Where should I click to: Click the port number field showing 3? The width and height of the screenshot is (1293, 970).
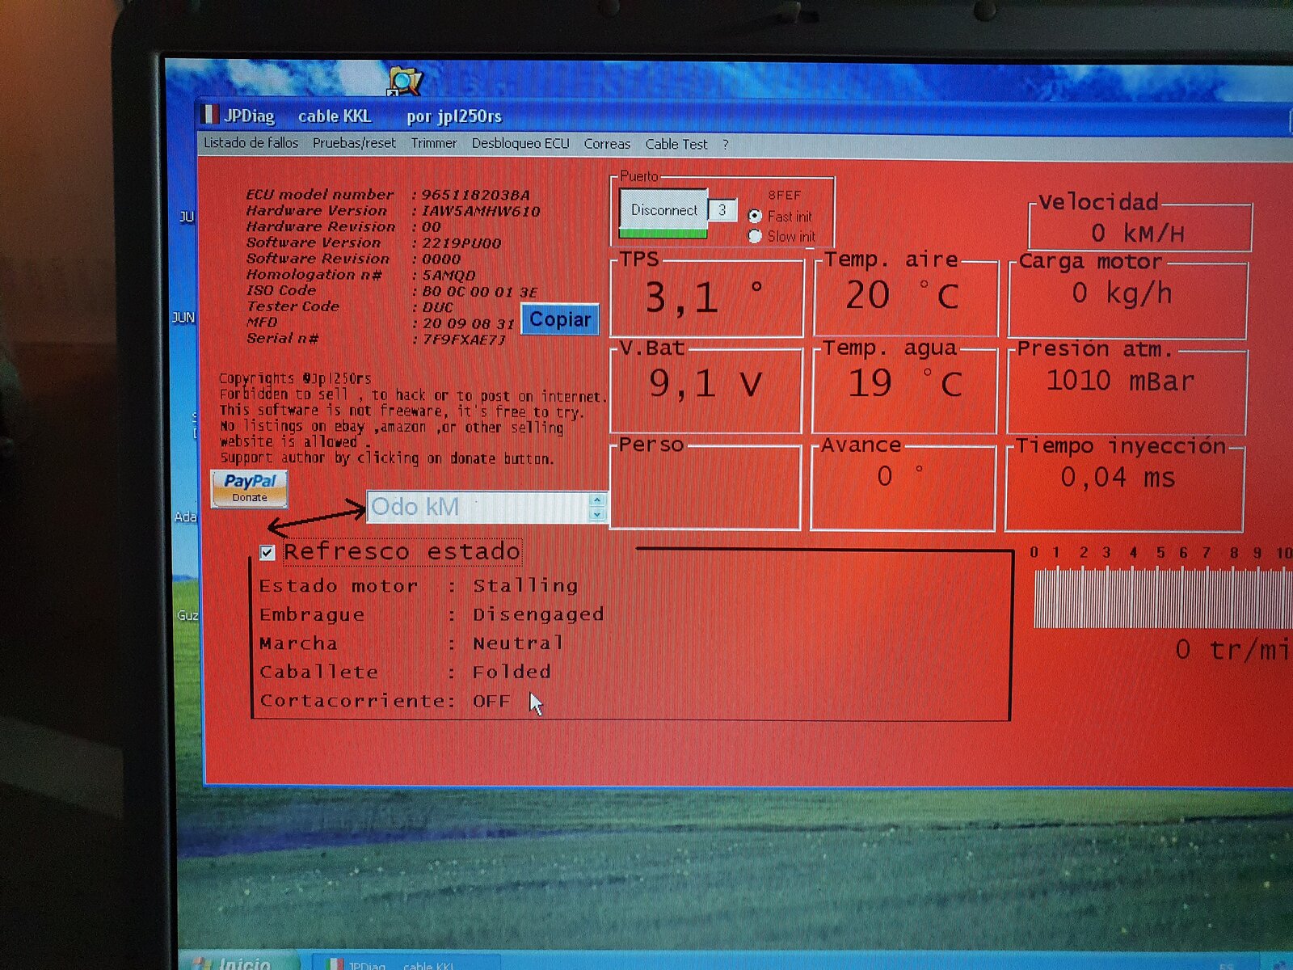pos(722,210)
